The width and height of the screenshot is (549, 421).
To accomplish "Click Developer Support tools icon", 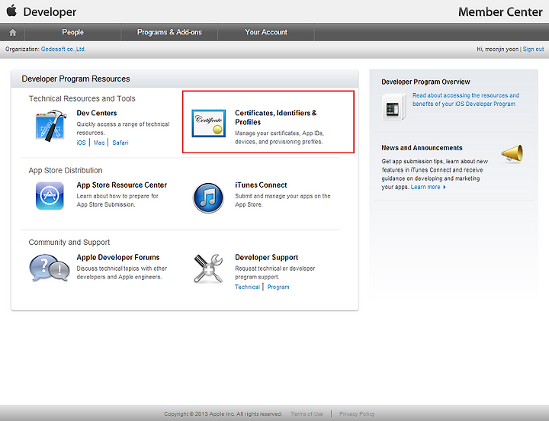I will pyautogui.click(x=208, y=268).
